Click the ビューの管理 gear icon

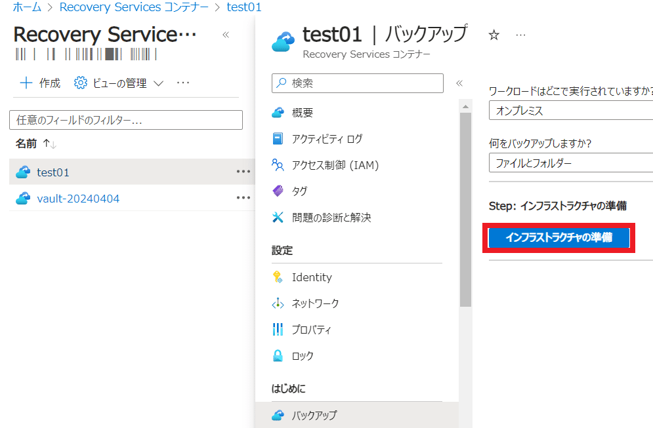tap(80, 83)
